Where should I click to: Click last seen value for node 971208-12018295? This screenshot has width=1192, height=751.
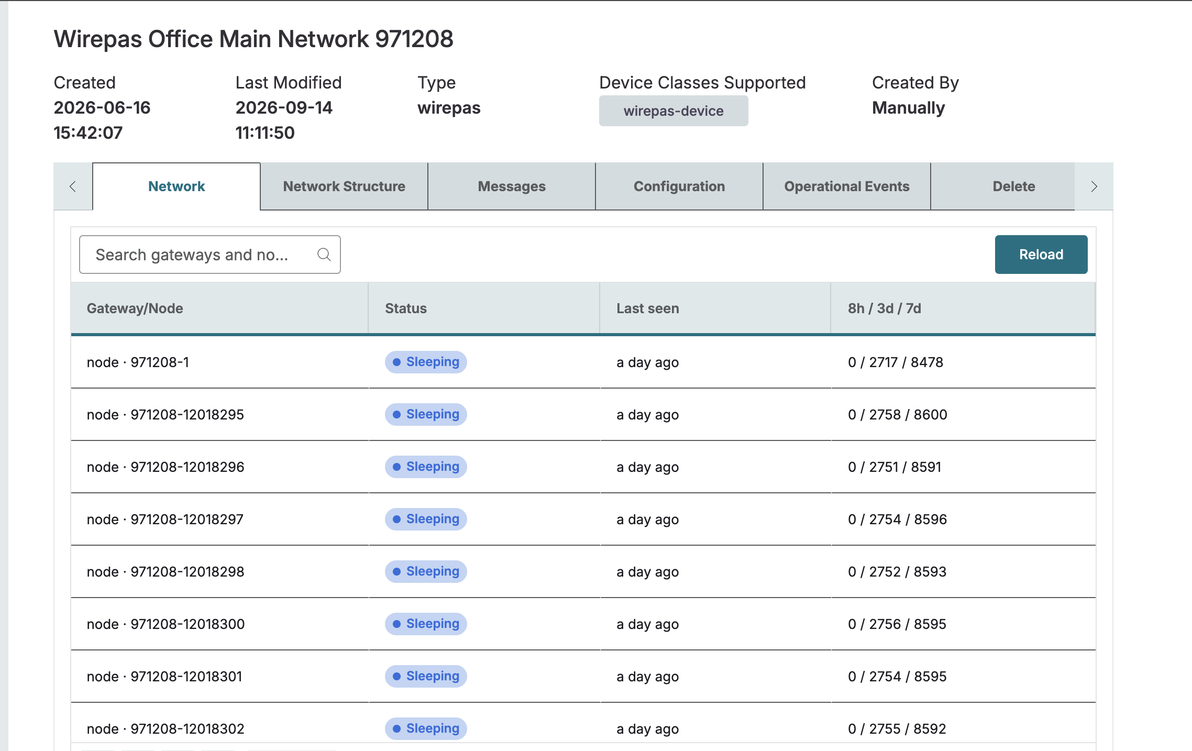[x=647, y=415]
